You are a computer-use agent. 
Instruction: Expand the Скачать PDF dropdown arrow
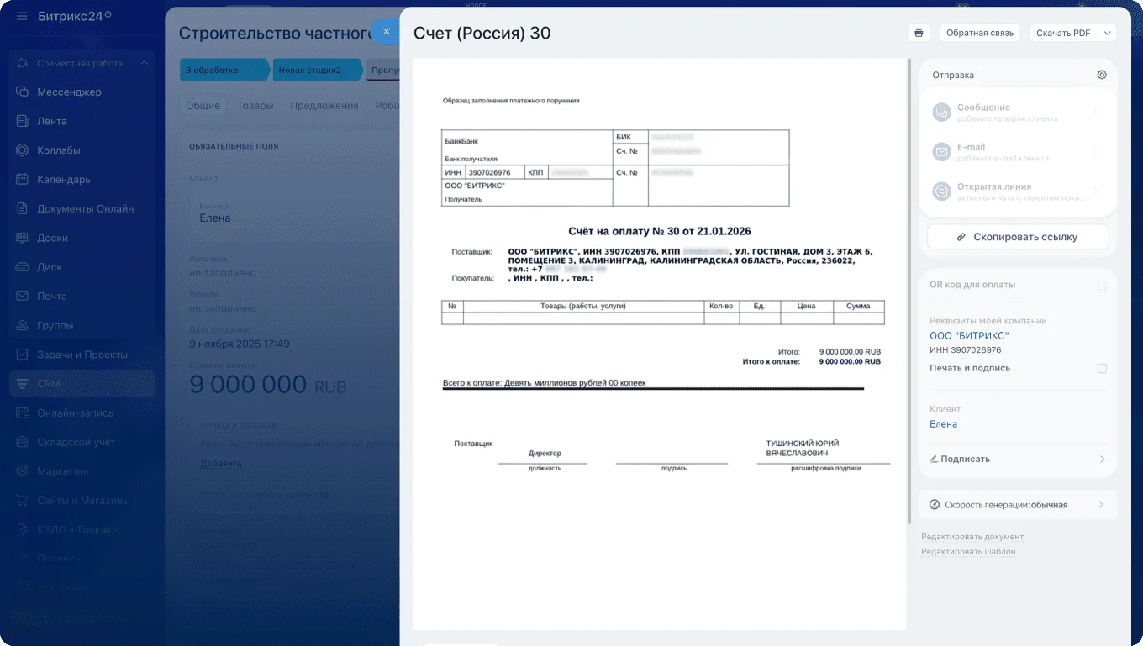tap(1107, 33)
